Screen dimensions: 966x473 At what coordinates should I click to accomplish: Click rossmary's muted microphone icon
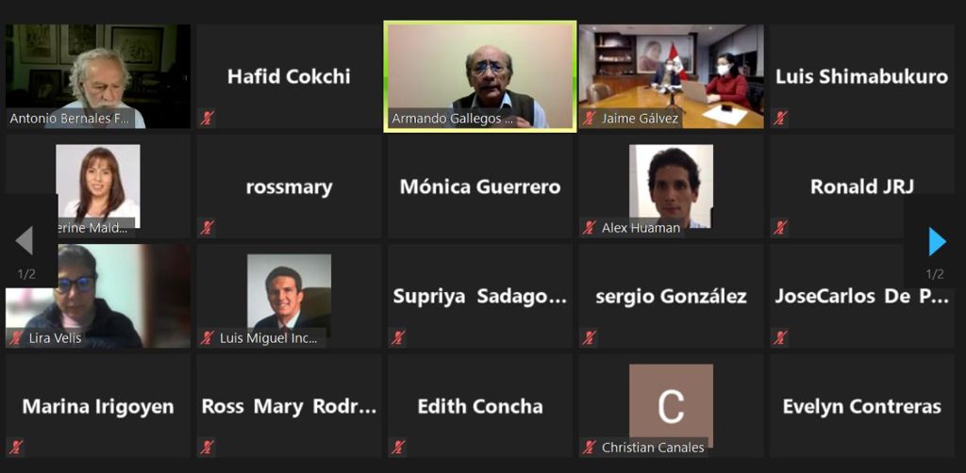pyautogui.click(x=208, y=228)
